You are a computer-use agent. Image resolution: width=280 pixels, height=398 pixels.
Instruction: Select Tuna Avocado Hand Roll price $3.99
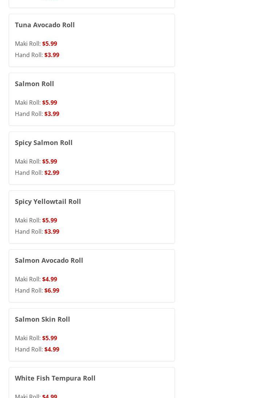(x=52, y=55)
